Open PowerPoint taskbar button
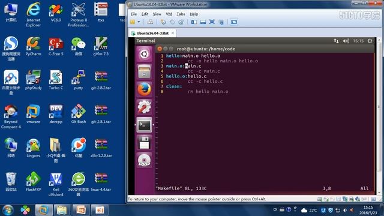384x216 pixels. (81, 210)
